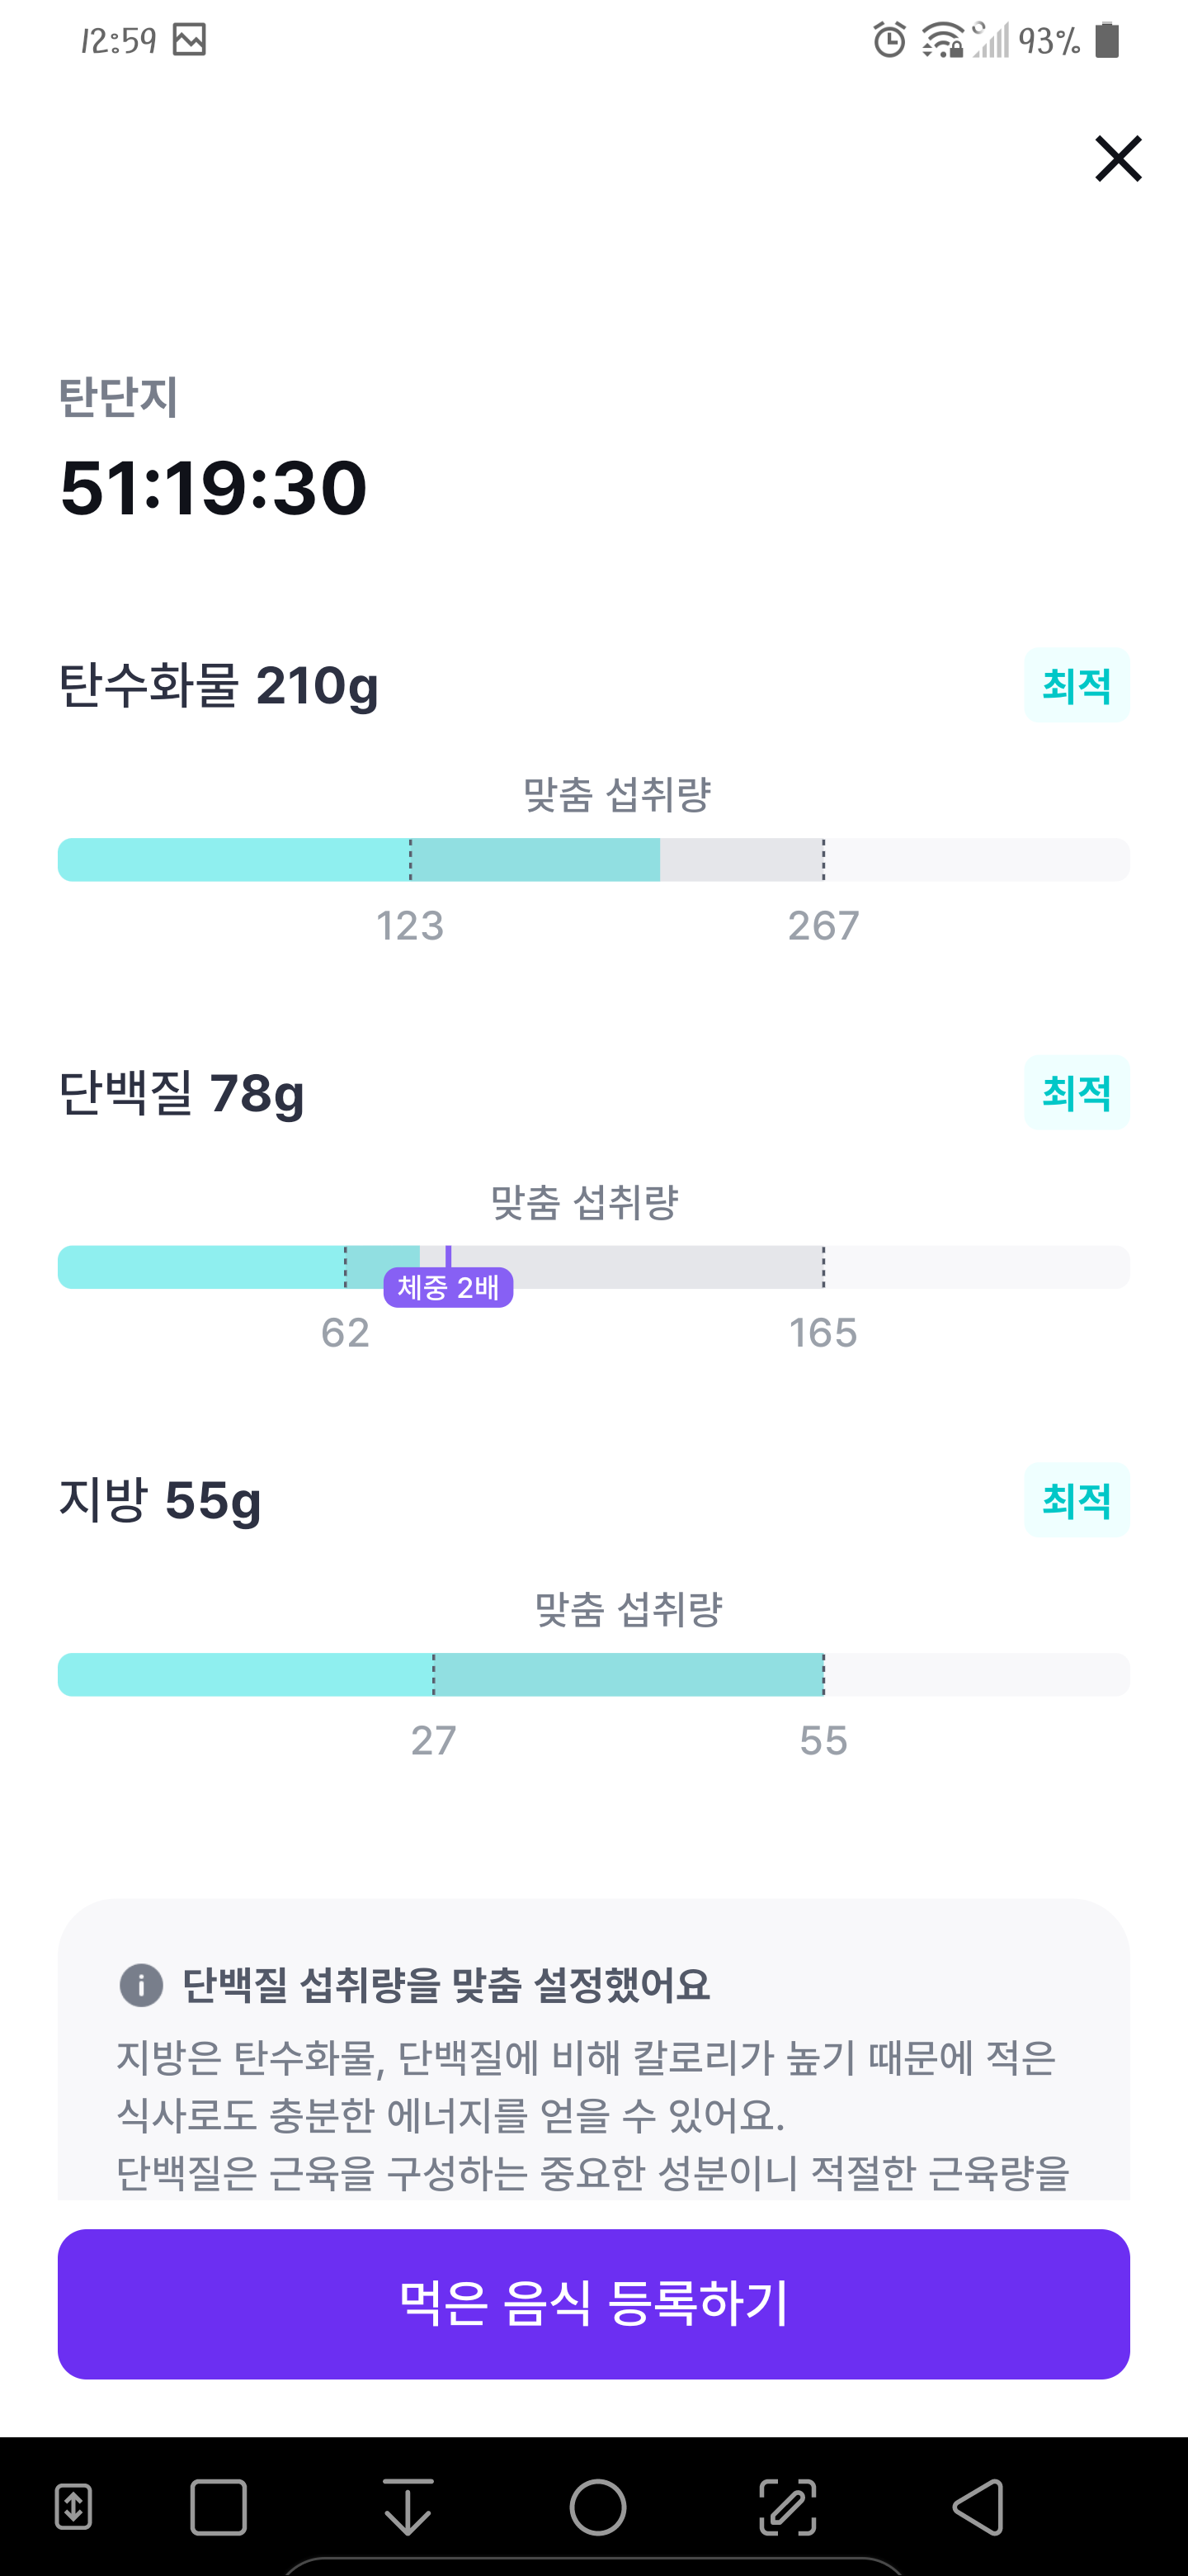Pull down notifications with the down-arrow icon
1188x2576 pixels.
click(x=408, y=2507)
